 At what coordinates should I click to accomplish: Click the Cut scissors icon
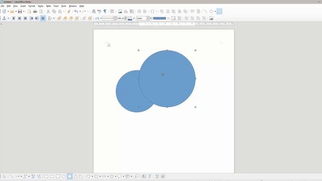click(x=48, y=12)
